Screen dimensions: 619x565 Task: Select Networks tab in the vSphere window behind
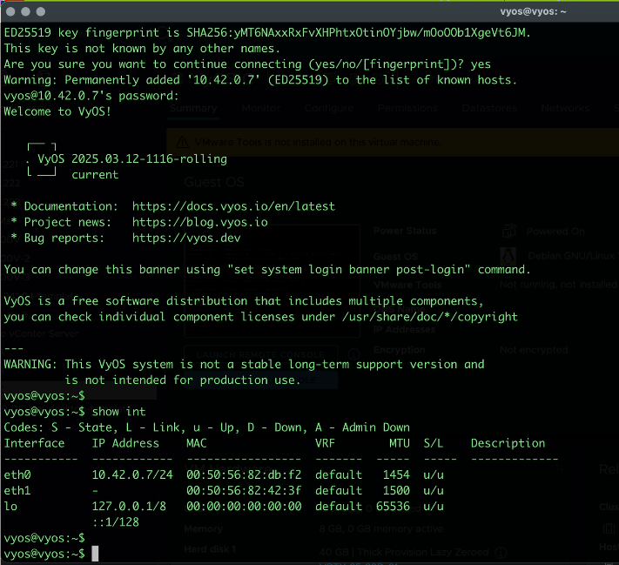click(x=565, y=108)
